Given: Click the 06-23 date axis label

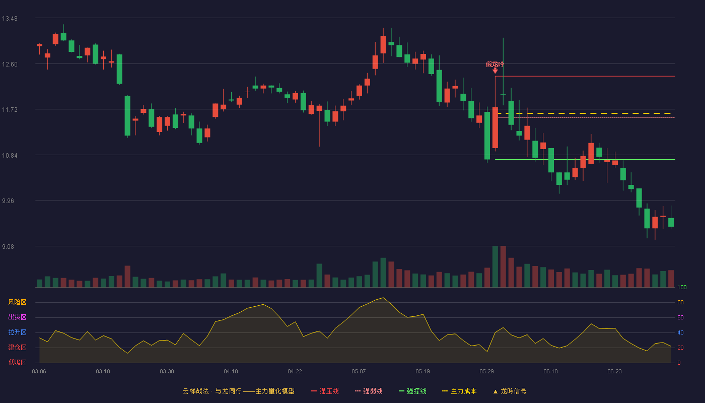Looking at the screenshot, I should point(614,371).
